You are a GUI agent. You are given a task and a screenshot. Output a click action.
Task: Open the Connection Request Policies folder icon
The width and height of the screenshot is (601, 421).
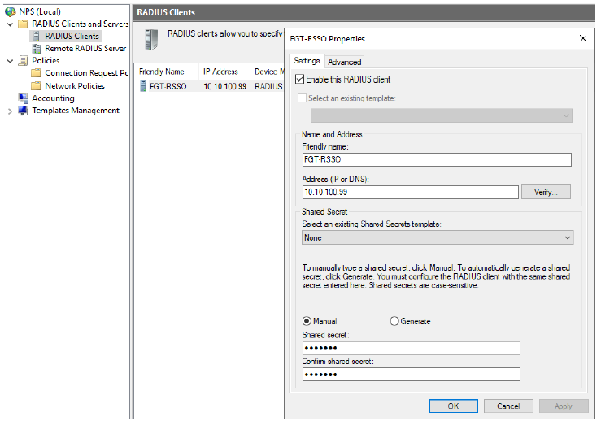click(x=36, y=73)
